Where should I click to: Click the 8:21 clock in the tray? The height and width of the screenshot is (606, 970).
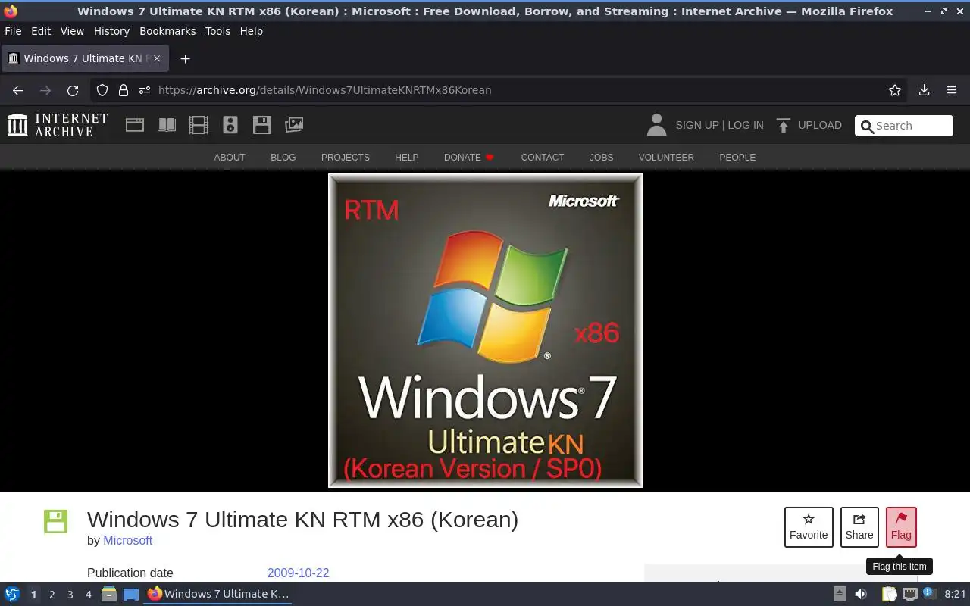tap(955, 594)
